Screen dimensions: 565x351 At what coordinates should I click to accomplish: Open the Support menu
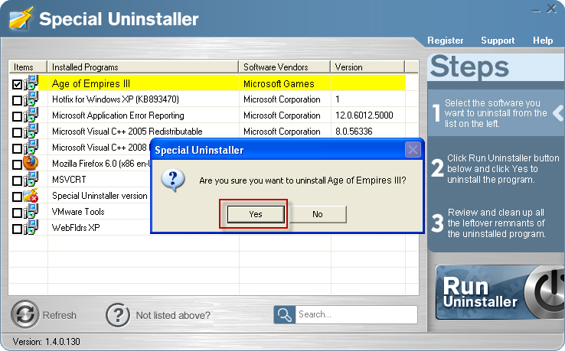point(498,41)
